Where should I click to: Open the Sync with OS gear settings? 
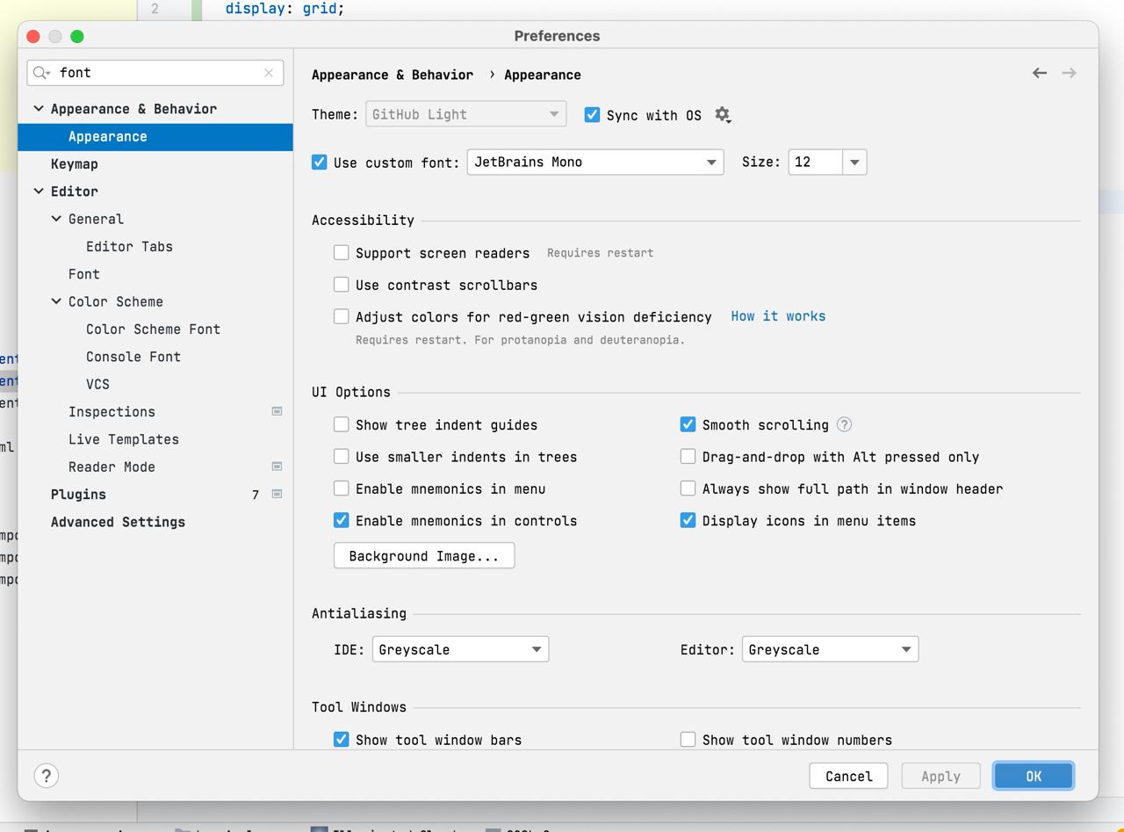tap(723, 115)
